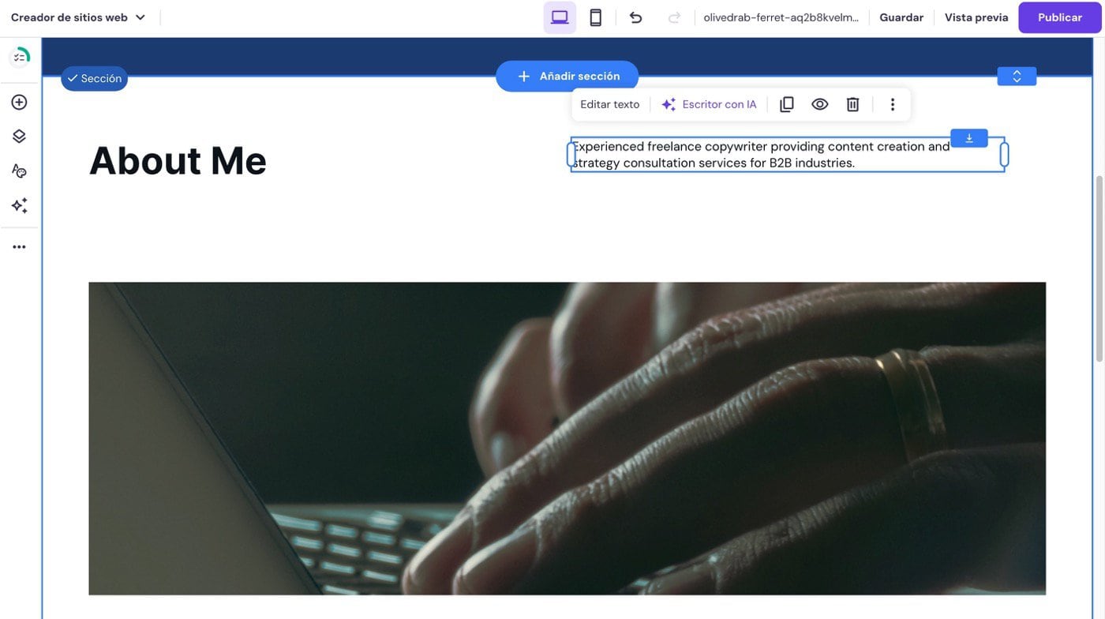Click Añadir sección button
1105x619 pixels.
click(x=567, y=76)
